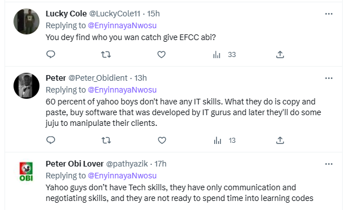Reply to Peter's yahoo boys tweet
The width and height of the screenshot is (350, 210).
[x=51, y=140]
